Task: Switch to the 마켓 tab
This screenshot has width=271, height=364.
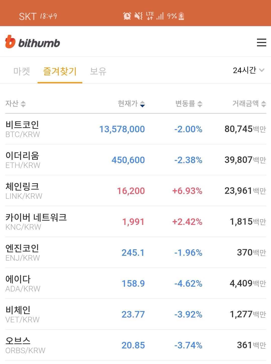Action: click(22, 72)
